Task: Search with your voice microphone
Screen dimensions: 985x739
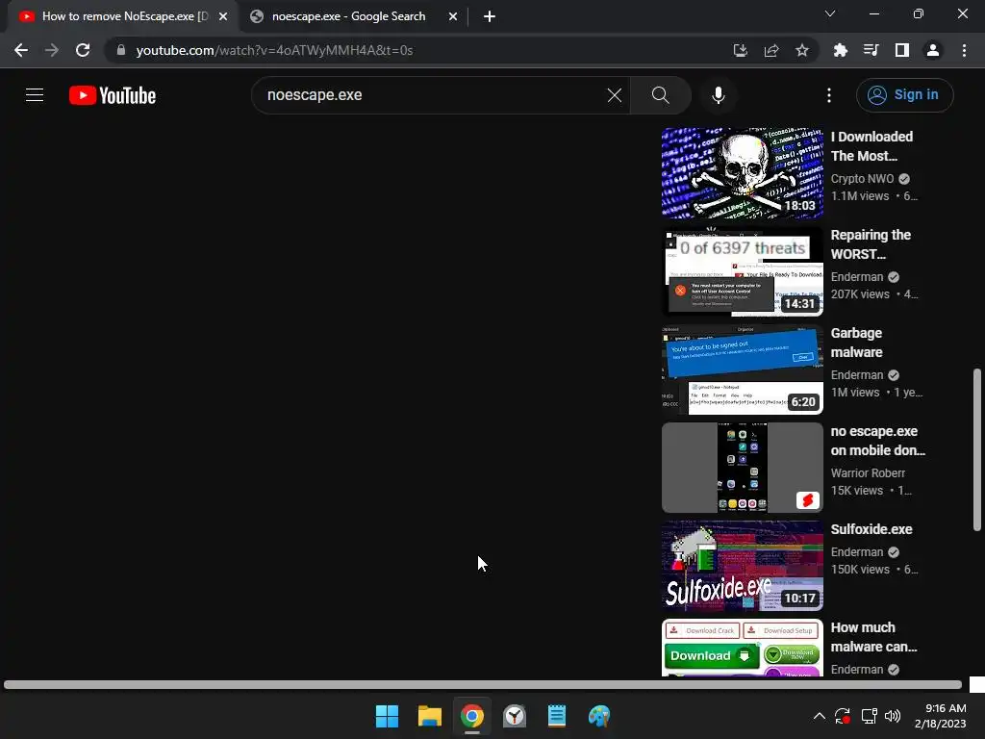Action: click(719, 95)
